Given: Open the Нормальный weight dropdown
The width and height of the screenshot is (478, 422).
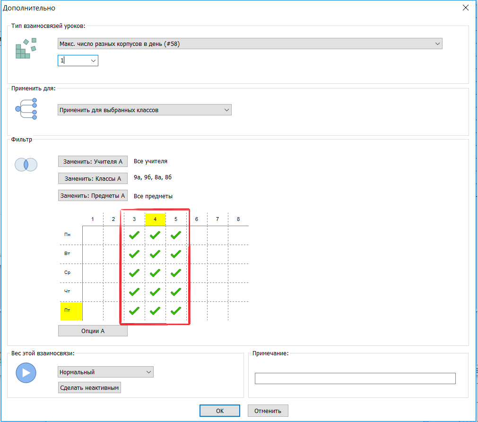Looking at the screenshot, I should pyautogui.click(x=105, y=372).
